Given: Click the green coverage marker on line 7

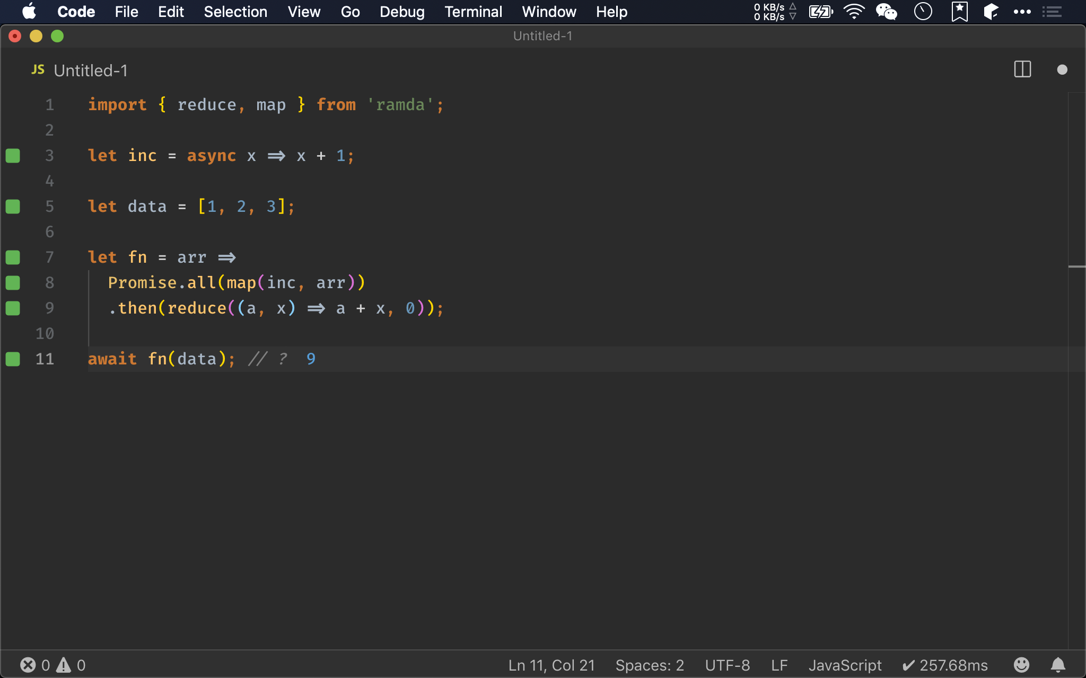Looking at the screenshot, I should click(x=13, y=257).
